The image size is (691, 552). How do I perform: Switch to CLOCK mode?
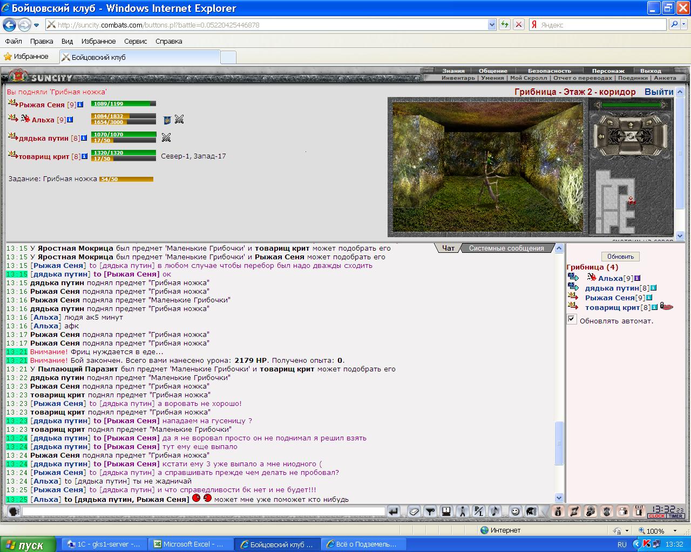pyautogui.click(x=657, y=516)
